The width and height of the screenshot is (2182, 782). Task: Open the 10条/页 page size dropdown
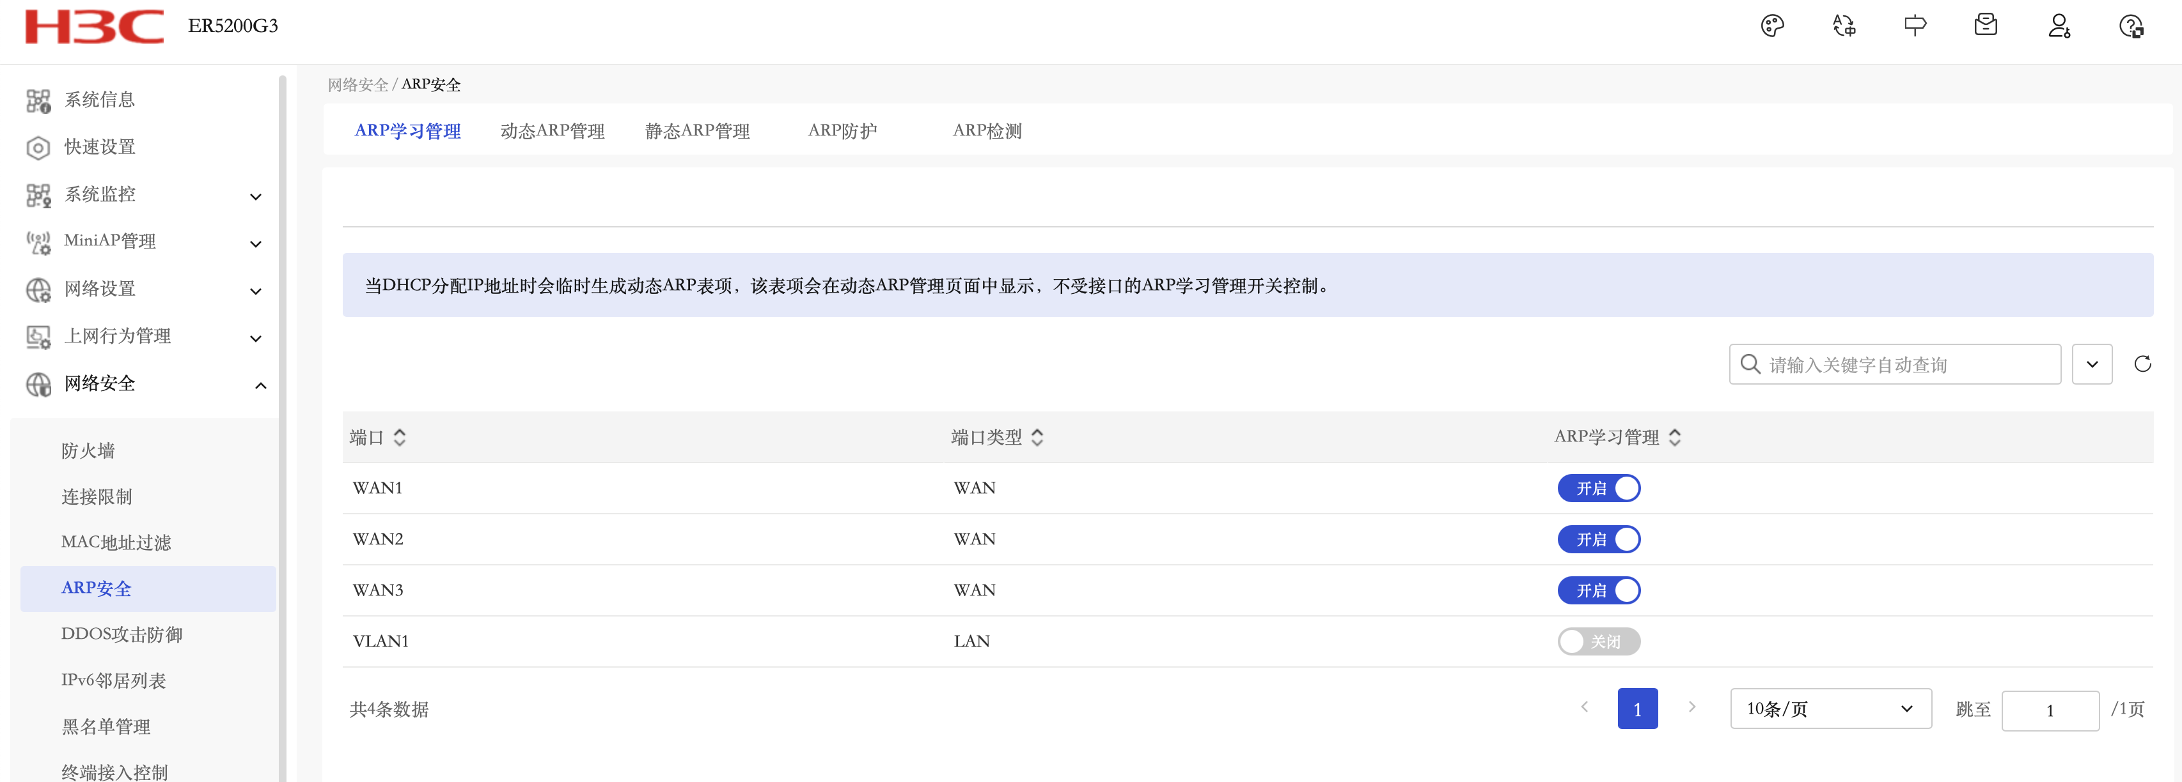1830,709
